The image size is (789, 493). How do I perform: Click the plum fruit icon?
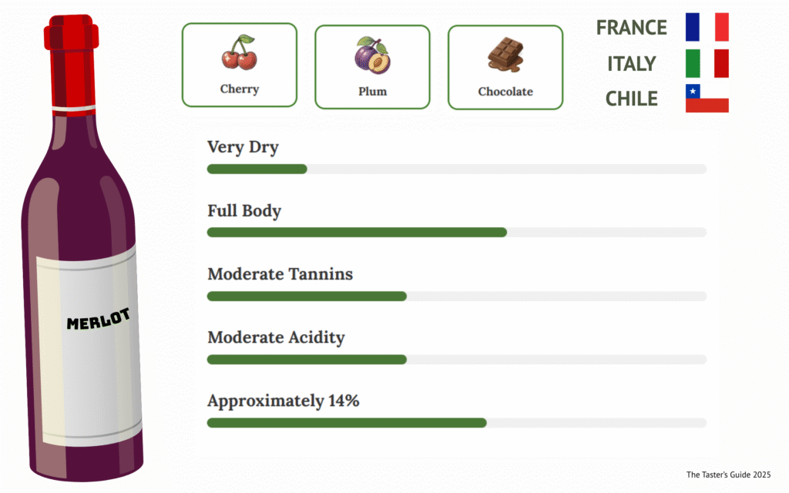click(x=372, y=55)
